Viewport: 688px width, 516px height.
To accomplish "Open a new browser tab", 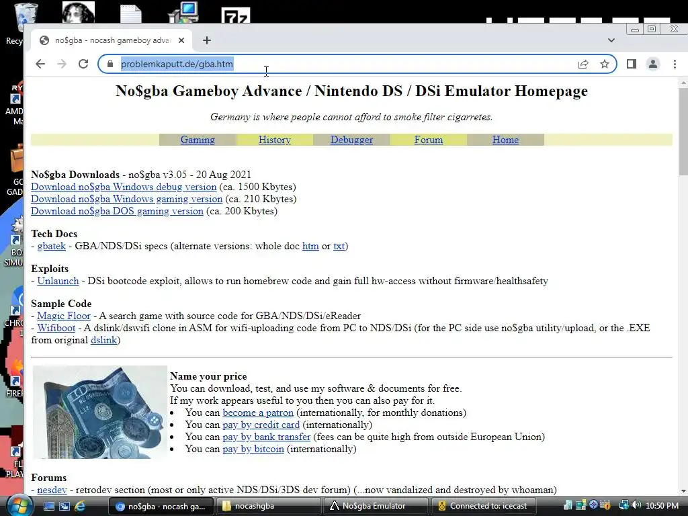I will (207, 40).
